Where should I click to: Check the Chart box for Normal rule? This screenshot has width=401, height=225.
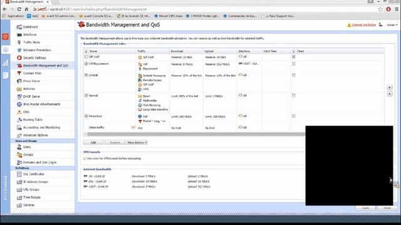coord(294,96)
